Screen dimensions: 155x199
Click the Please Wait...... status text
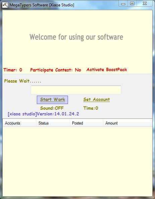22,81
